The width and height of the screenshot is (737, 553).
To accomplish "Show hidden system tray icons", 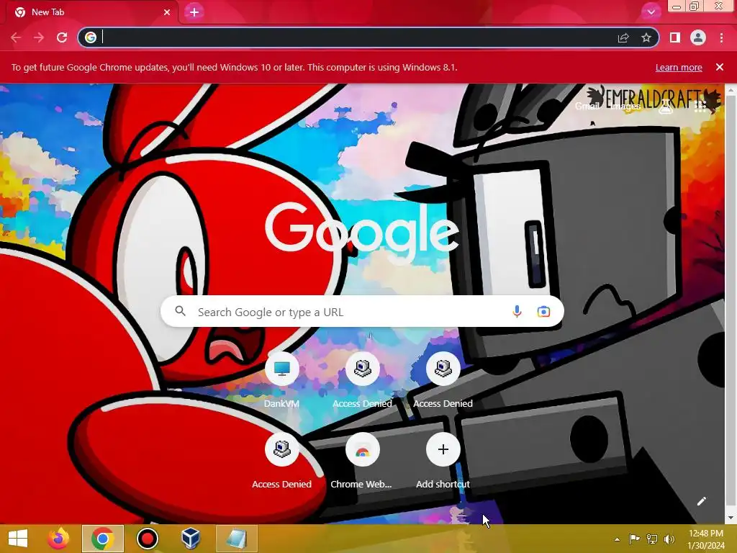I will [x=617, y=539].
